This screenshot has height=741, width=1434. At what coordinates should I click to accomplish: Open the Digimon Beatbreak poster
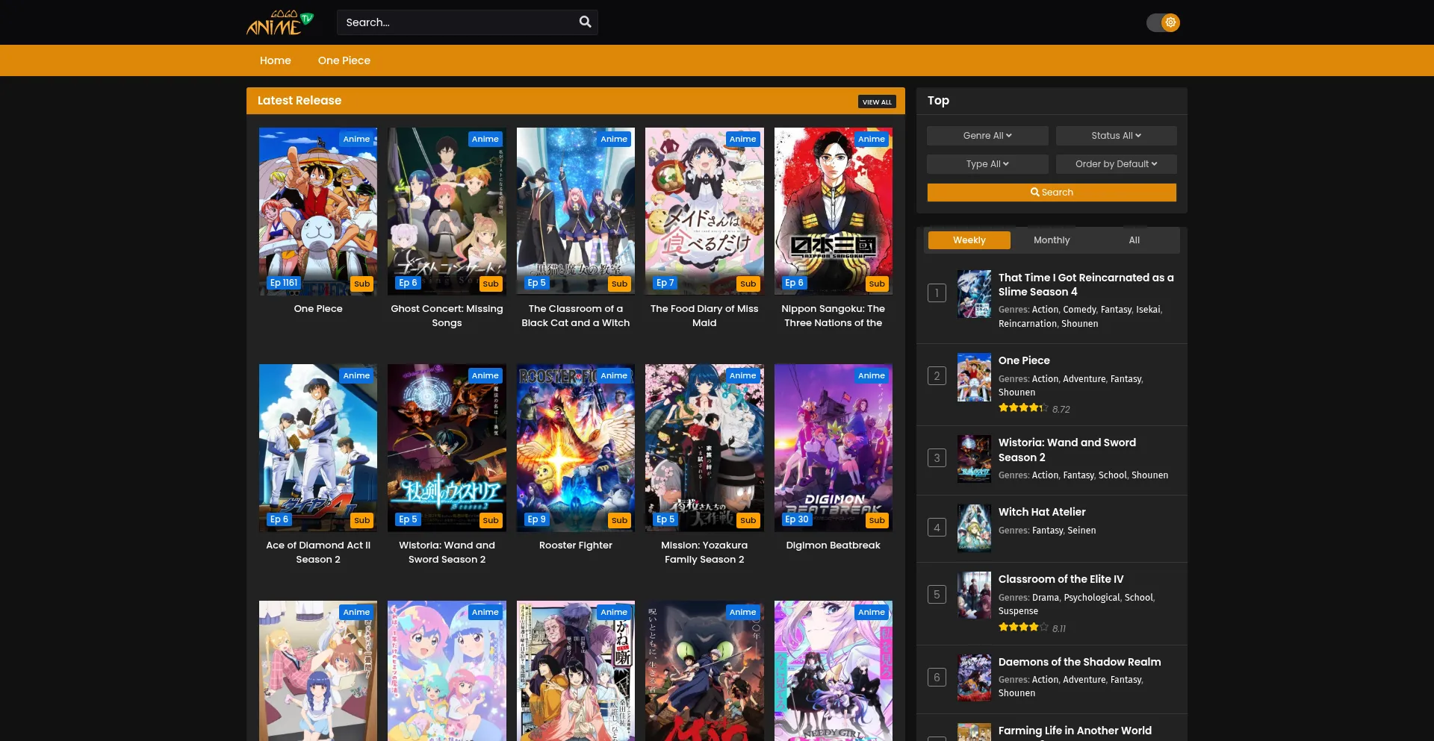tap(834, 448)
